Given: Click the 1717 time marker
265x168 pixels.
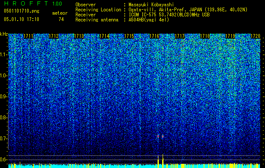Looking at the screenshot, I should (179, 36).
